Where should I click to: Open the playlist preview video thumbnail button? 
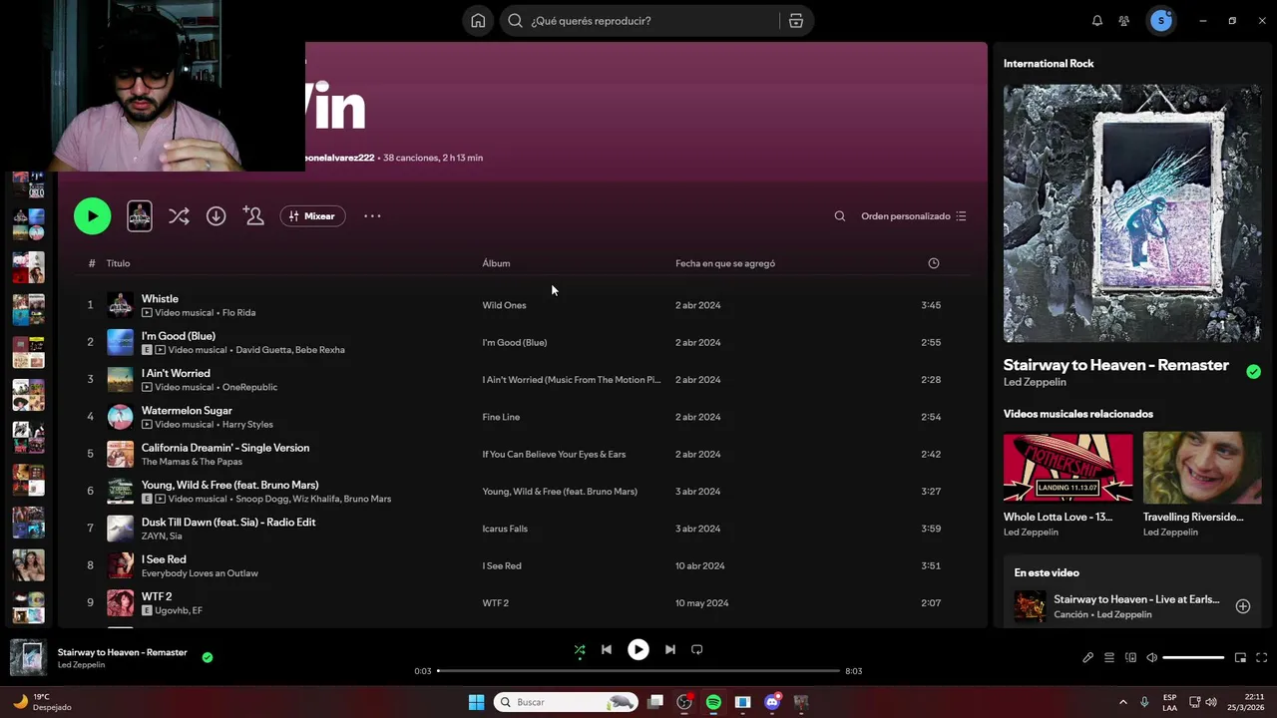click(x=140, y=216)
